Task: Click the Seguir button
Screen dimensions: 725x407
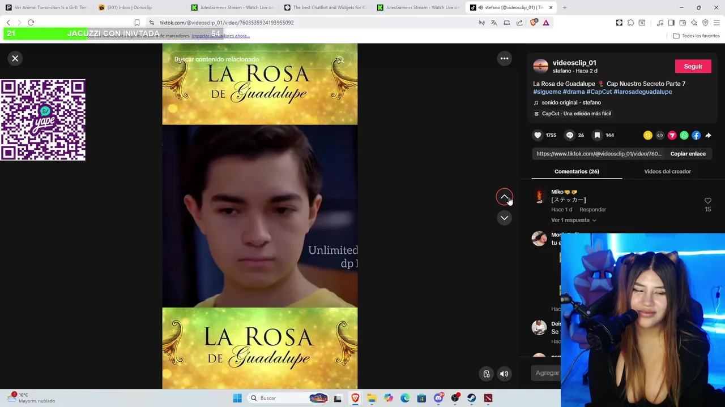Action: point(693,66)
